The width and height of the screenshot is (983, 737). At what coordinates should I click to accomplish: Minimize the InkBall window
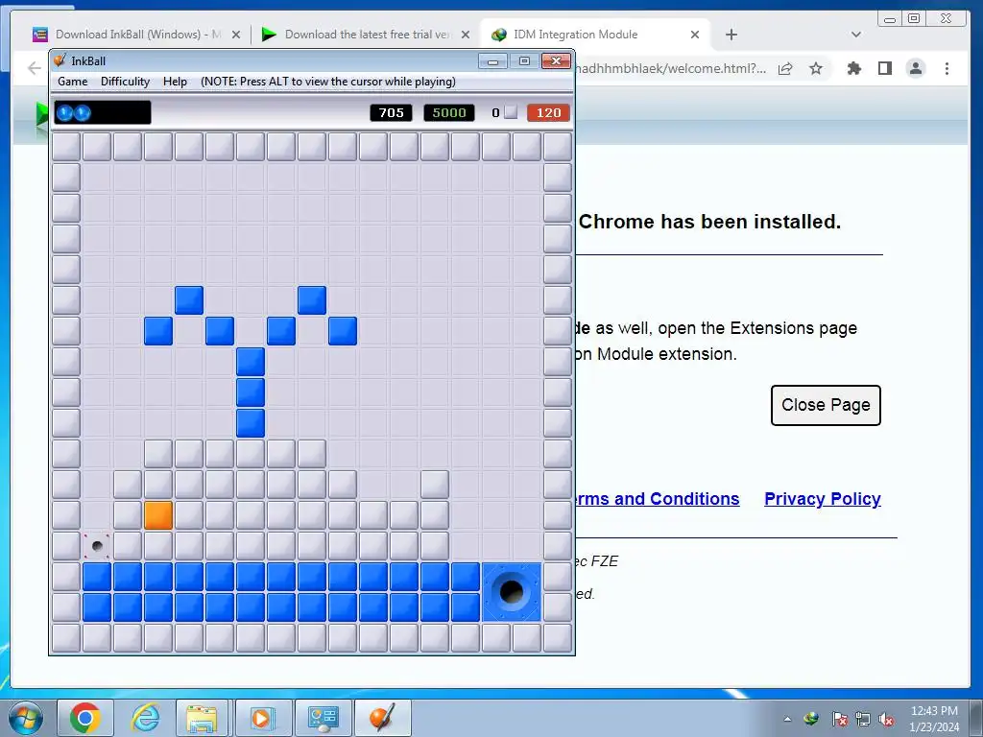(492, 60)
